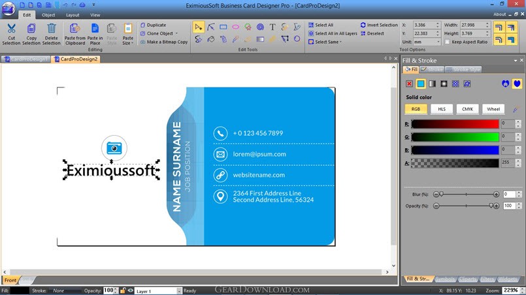Open the Paste Size dropdown

pyautogui.click(x=128, y=33)
